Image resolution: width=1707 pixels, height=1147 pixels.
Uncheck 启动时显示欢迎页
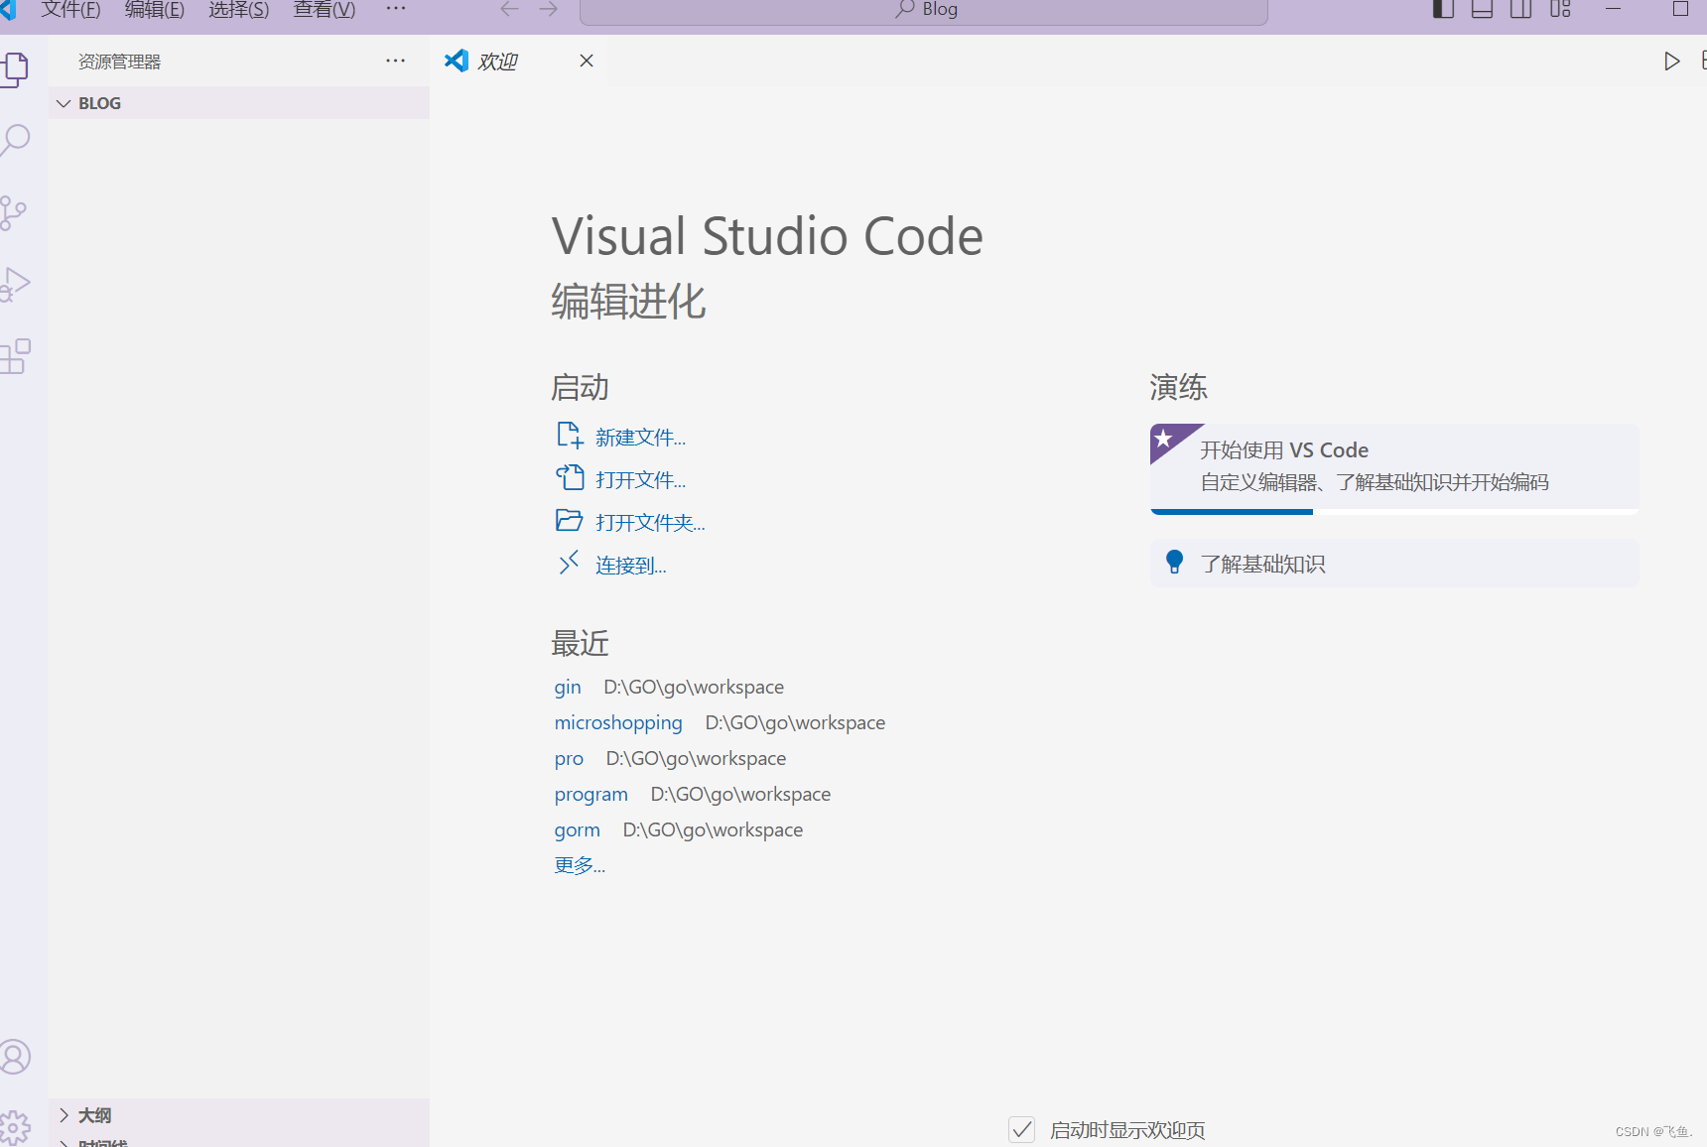coord(1022,1129)
